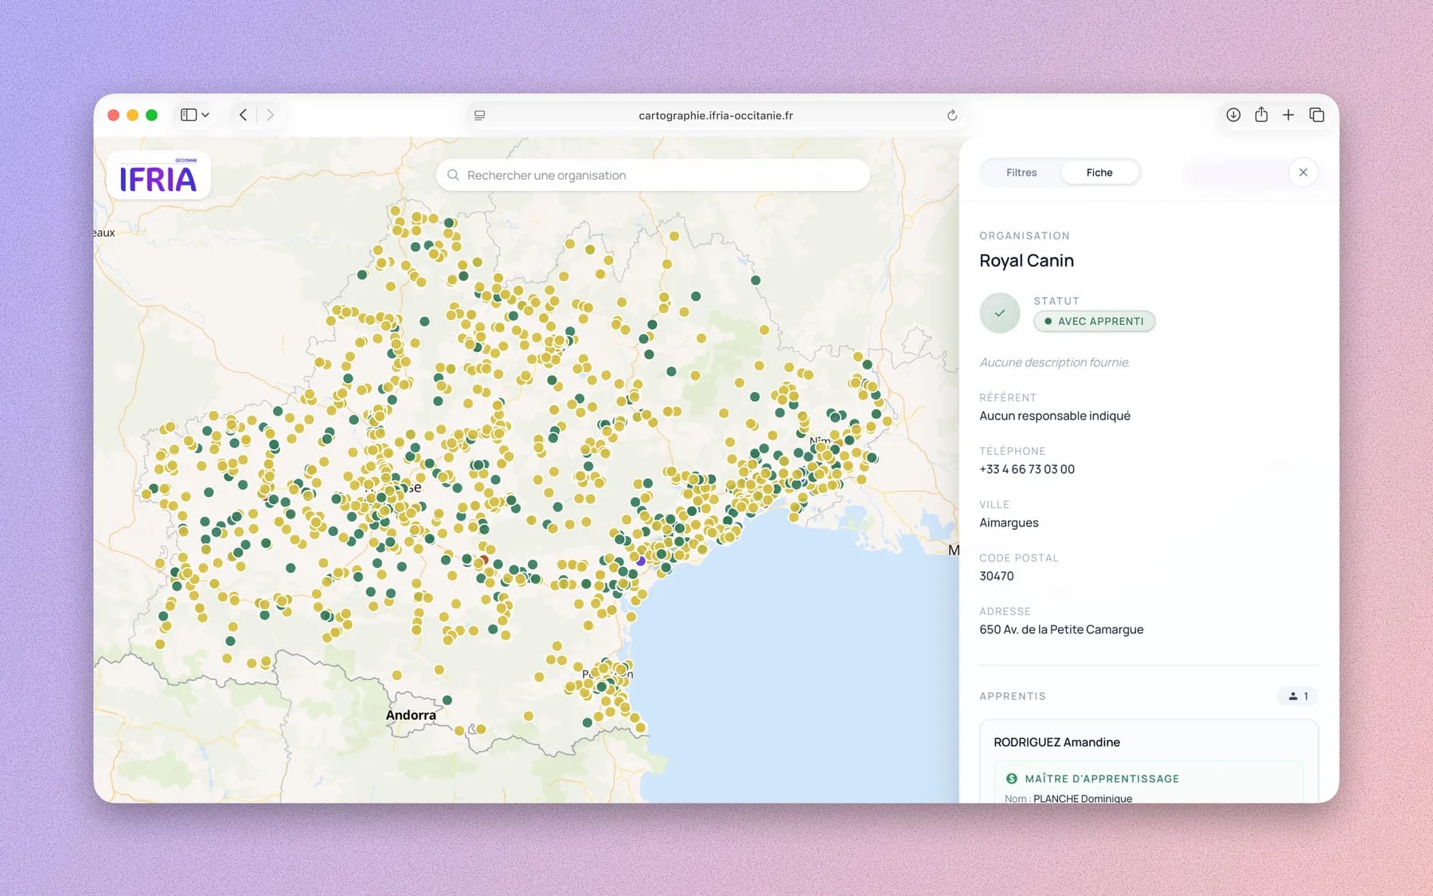Open a new tab with the plus icon
1433x896 pixels.
1288,115
